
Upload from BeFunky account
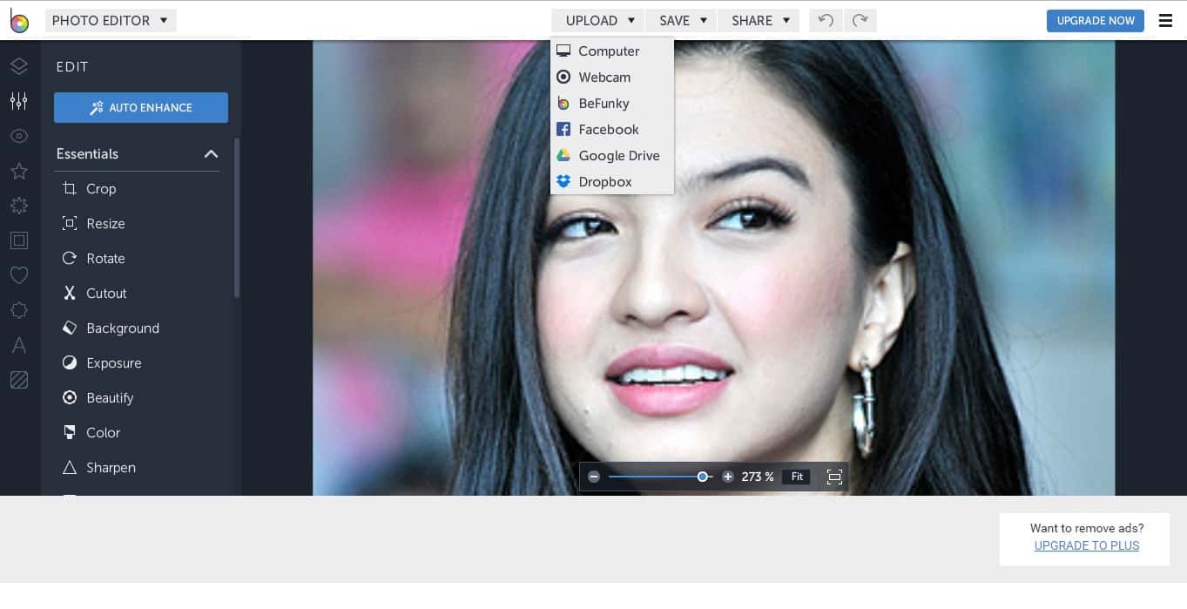612,104
